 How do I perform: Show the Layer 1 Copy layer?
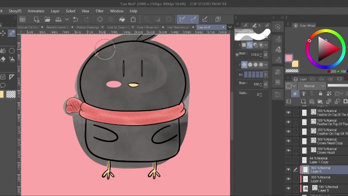click(288, 160)
